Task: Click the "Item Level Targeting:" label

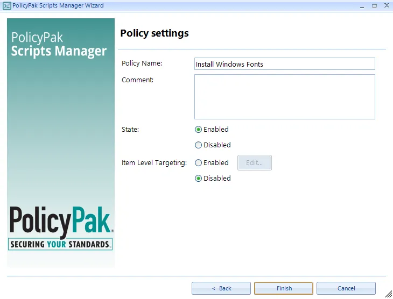Action: [x=154, y=163]
